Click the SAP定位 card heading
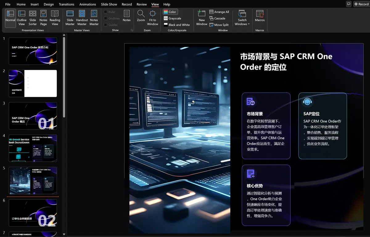 (311, 114)
